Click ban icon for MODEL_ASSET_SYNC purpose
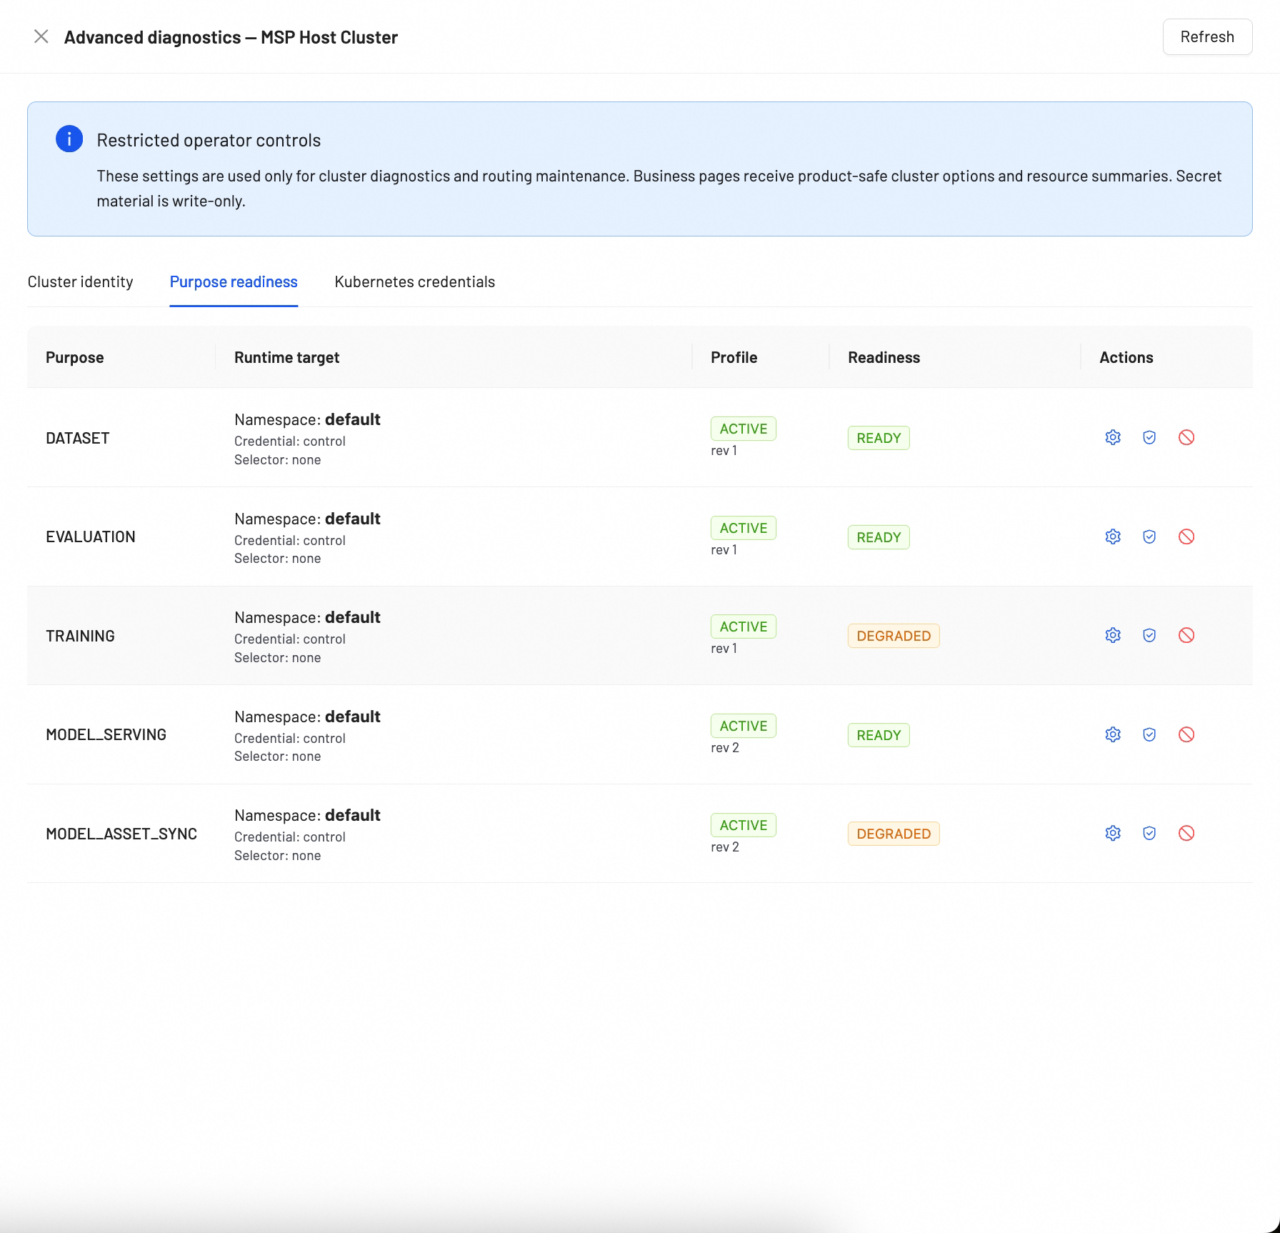The width and height of the screenshot is (1280, 1233). pyautogui.click(x=1186, y=833)
